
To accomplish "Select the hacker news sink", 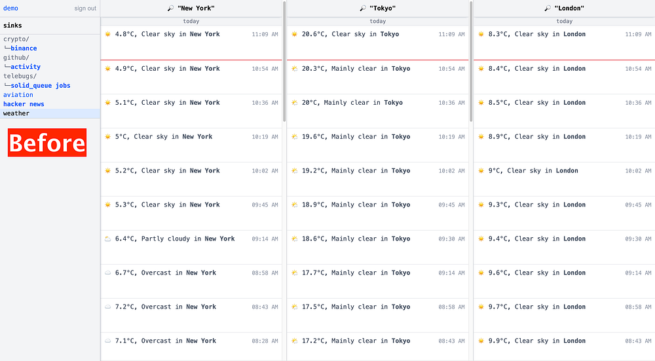I will (24, 104).
